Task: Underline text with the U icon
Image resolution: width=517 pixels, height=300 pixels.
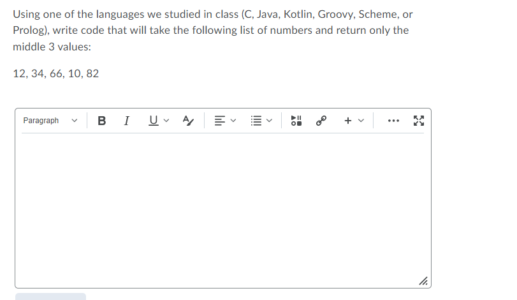Action: [154, 121]
